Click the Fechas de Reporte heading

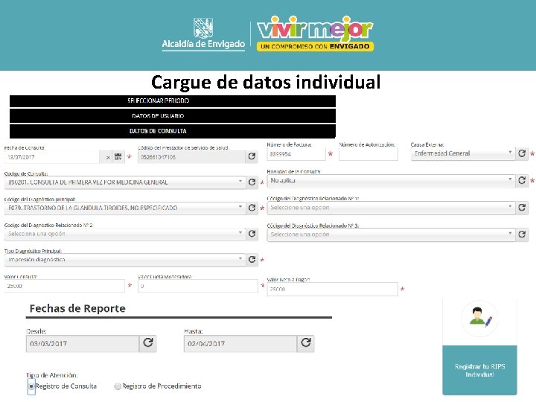(77, 308)
